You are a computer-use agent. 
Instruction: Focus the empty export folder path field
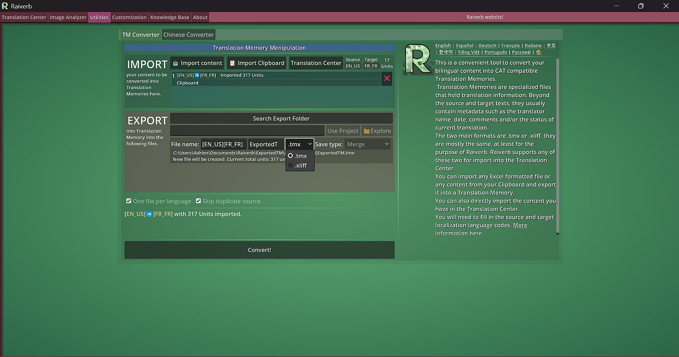[x=247, y=131]
